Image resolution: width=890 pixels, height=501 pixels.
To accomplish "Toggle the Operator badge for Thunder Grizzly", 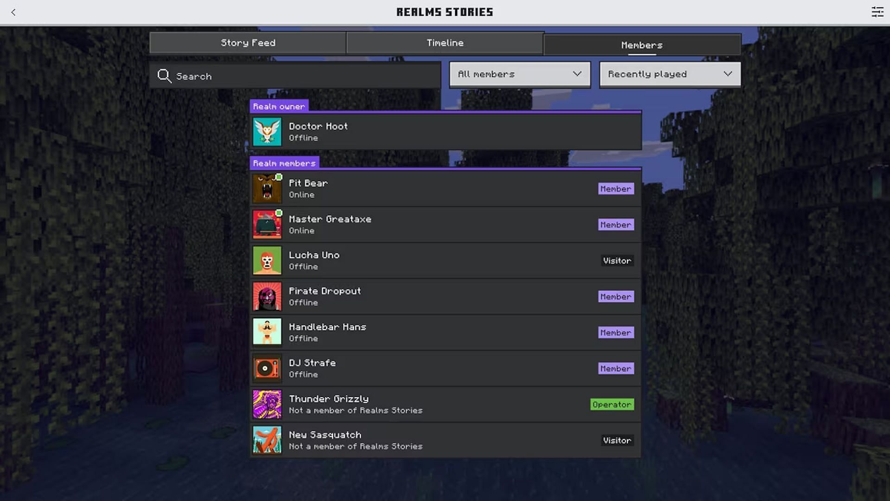I will coord(612,404).
